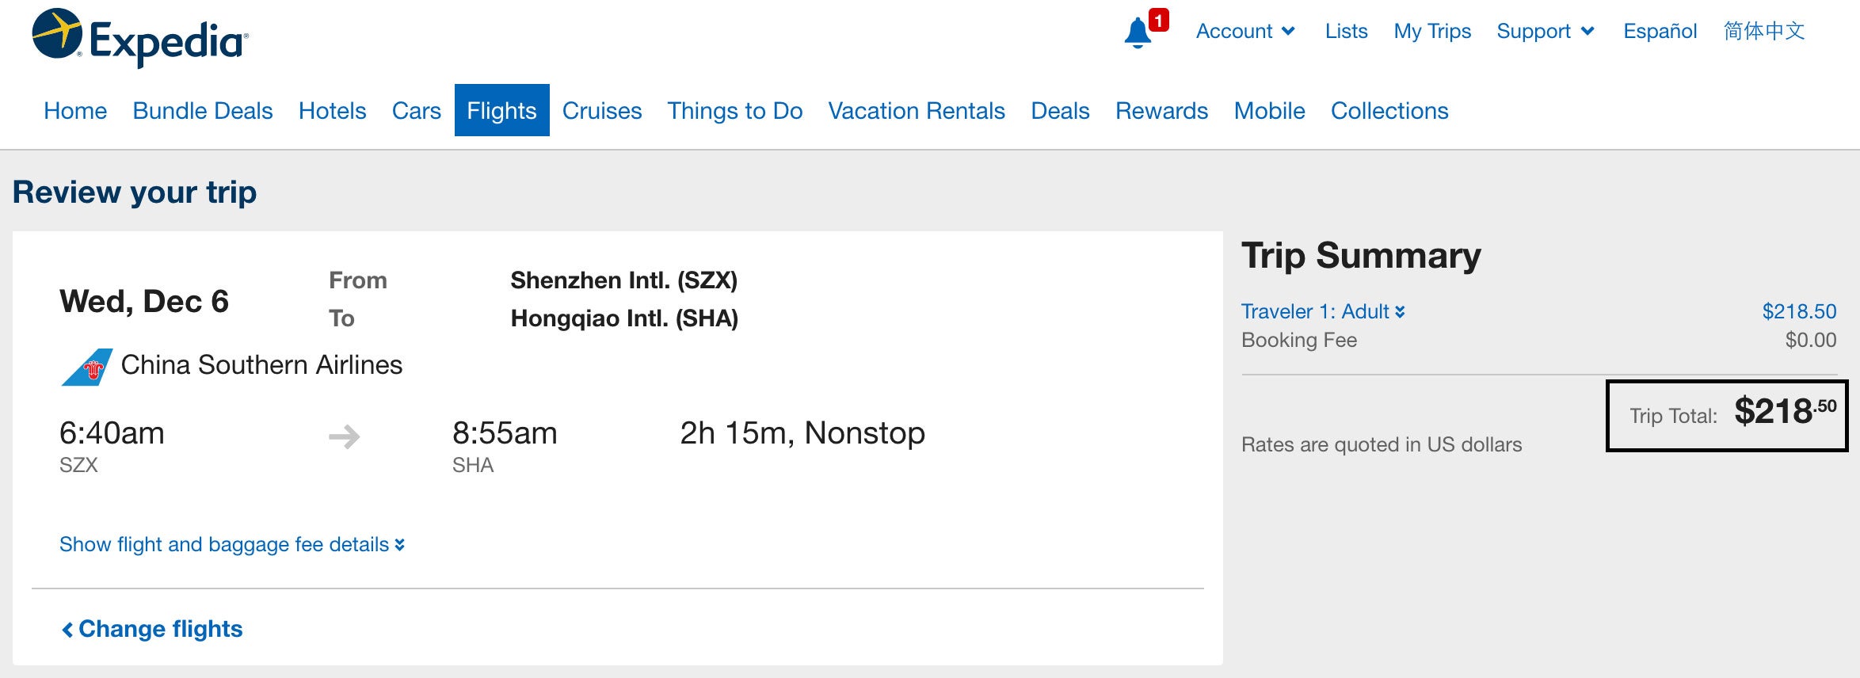This screenshot has width=1860, height=678.
Task: Click the China Southern Airlines logo
Action: [87, 367]
